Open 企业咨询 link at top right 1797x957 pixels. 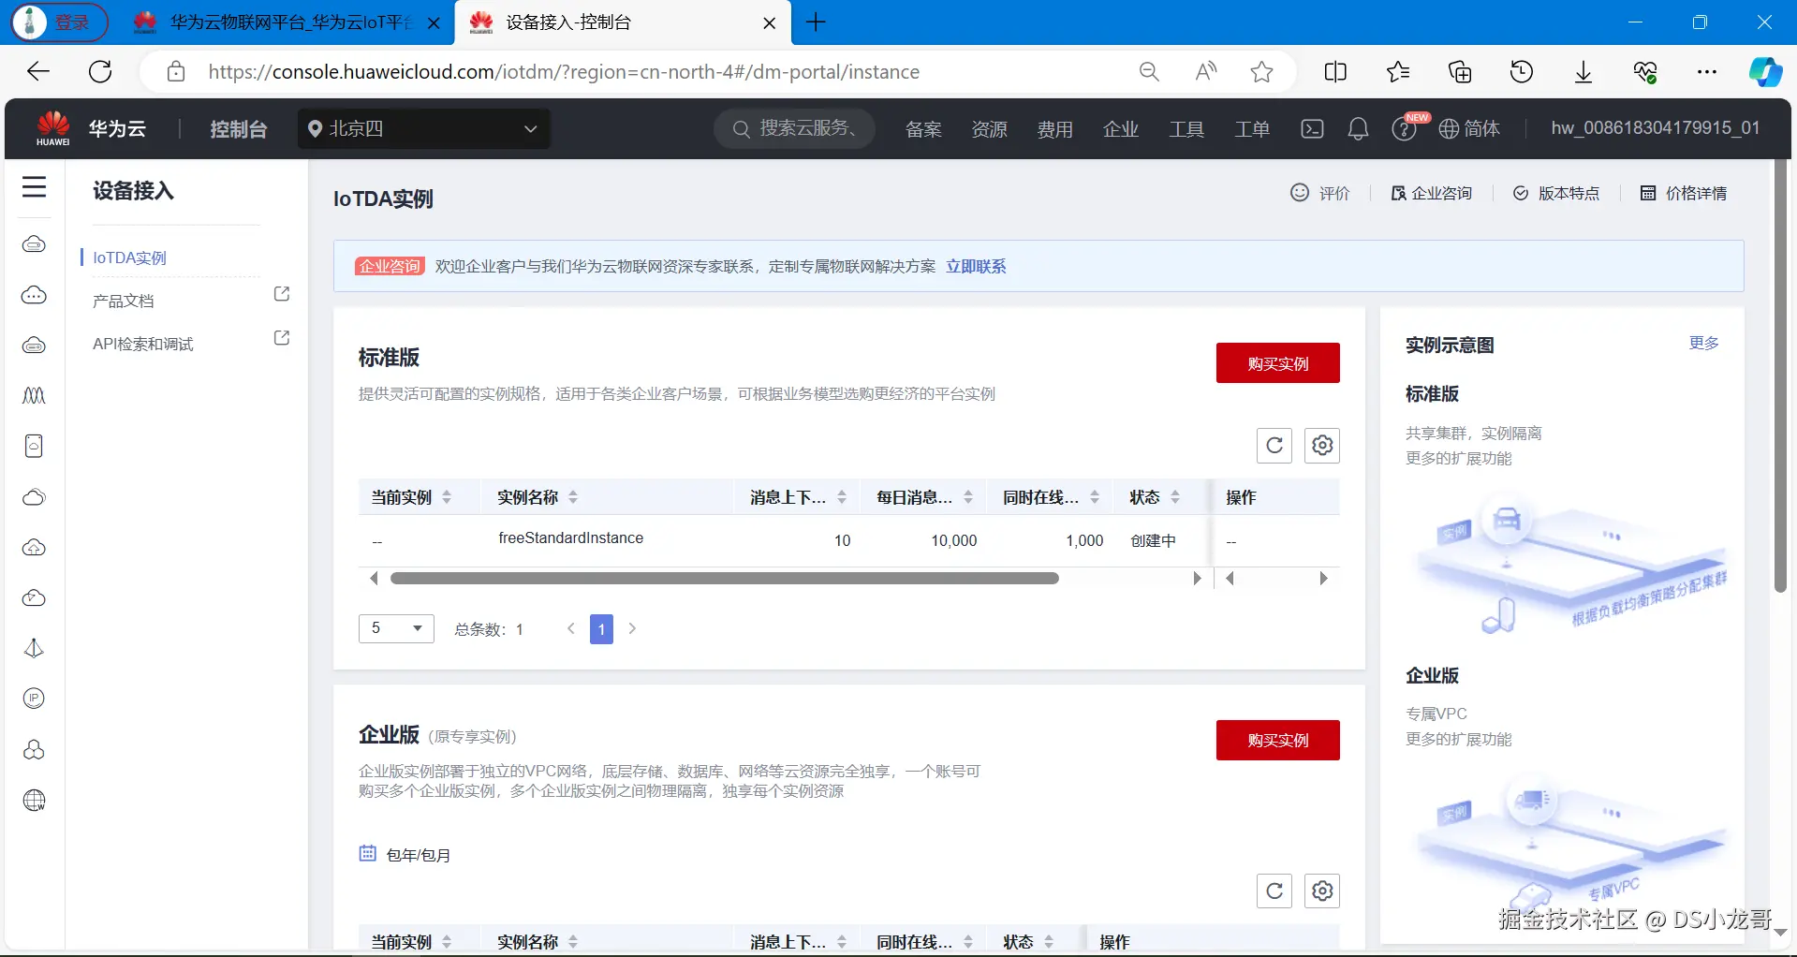1431,193
